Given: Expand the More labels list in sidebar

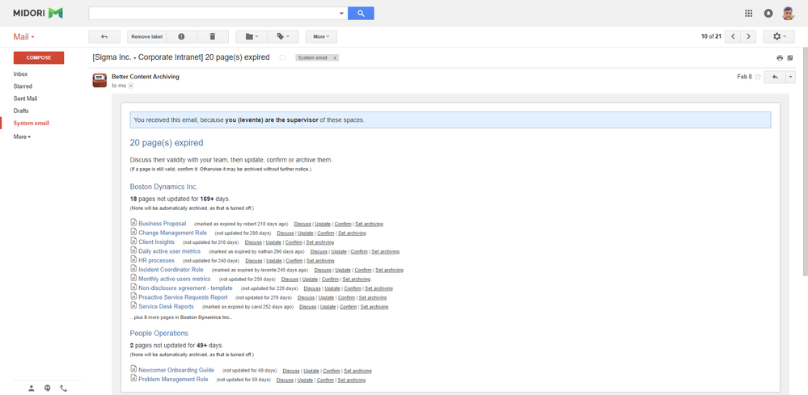Looking at the screenshot, I should [x=22, y=137].
